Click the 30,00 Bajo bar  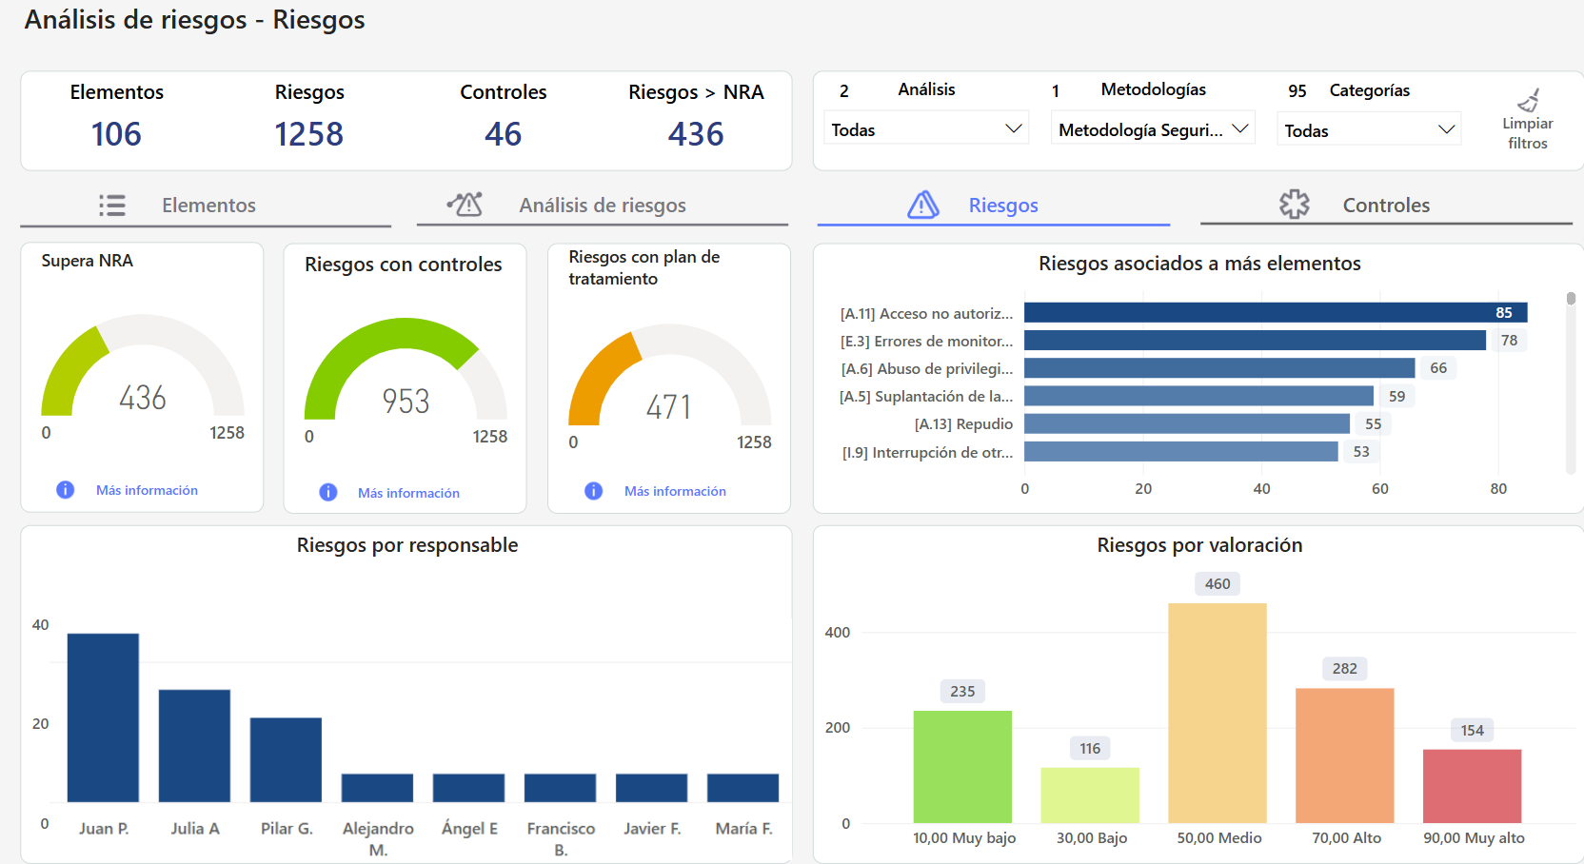1090,795
